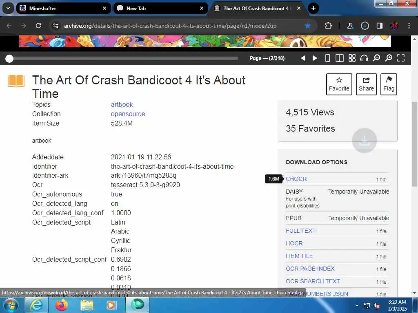
Task: Switch to two-page view icon
Action: point(339,58)
